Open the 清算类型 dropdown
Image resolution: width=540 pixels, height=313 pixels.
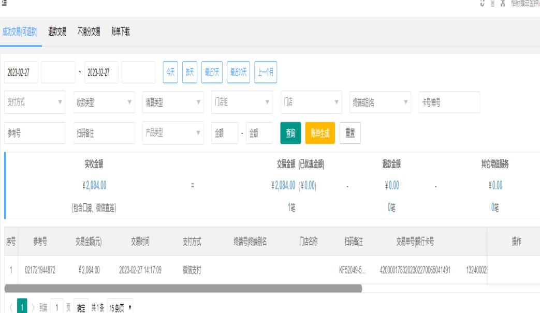coord(173,102)
